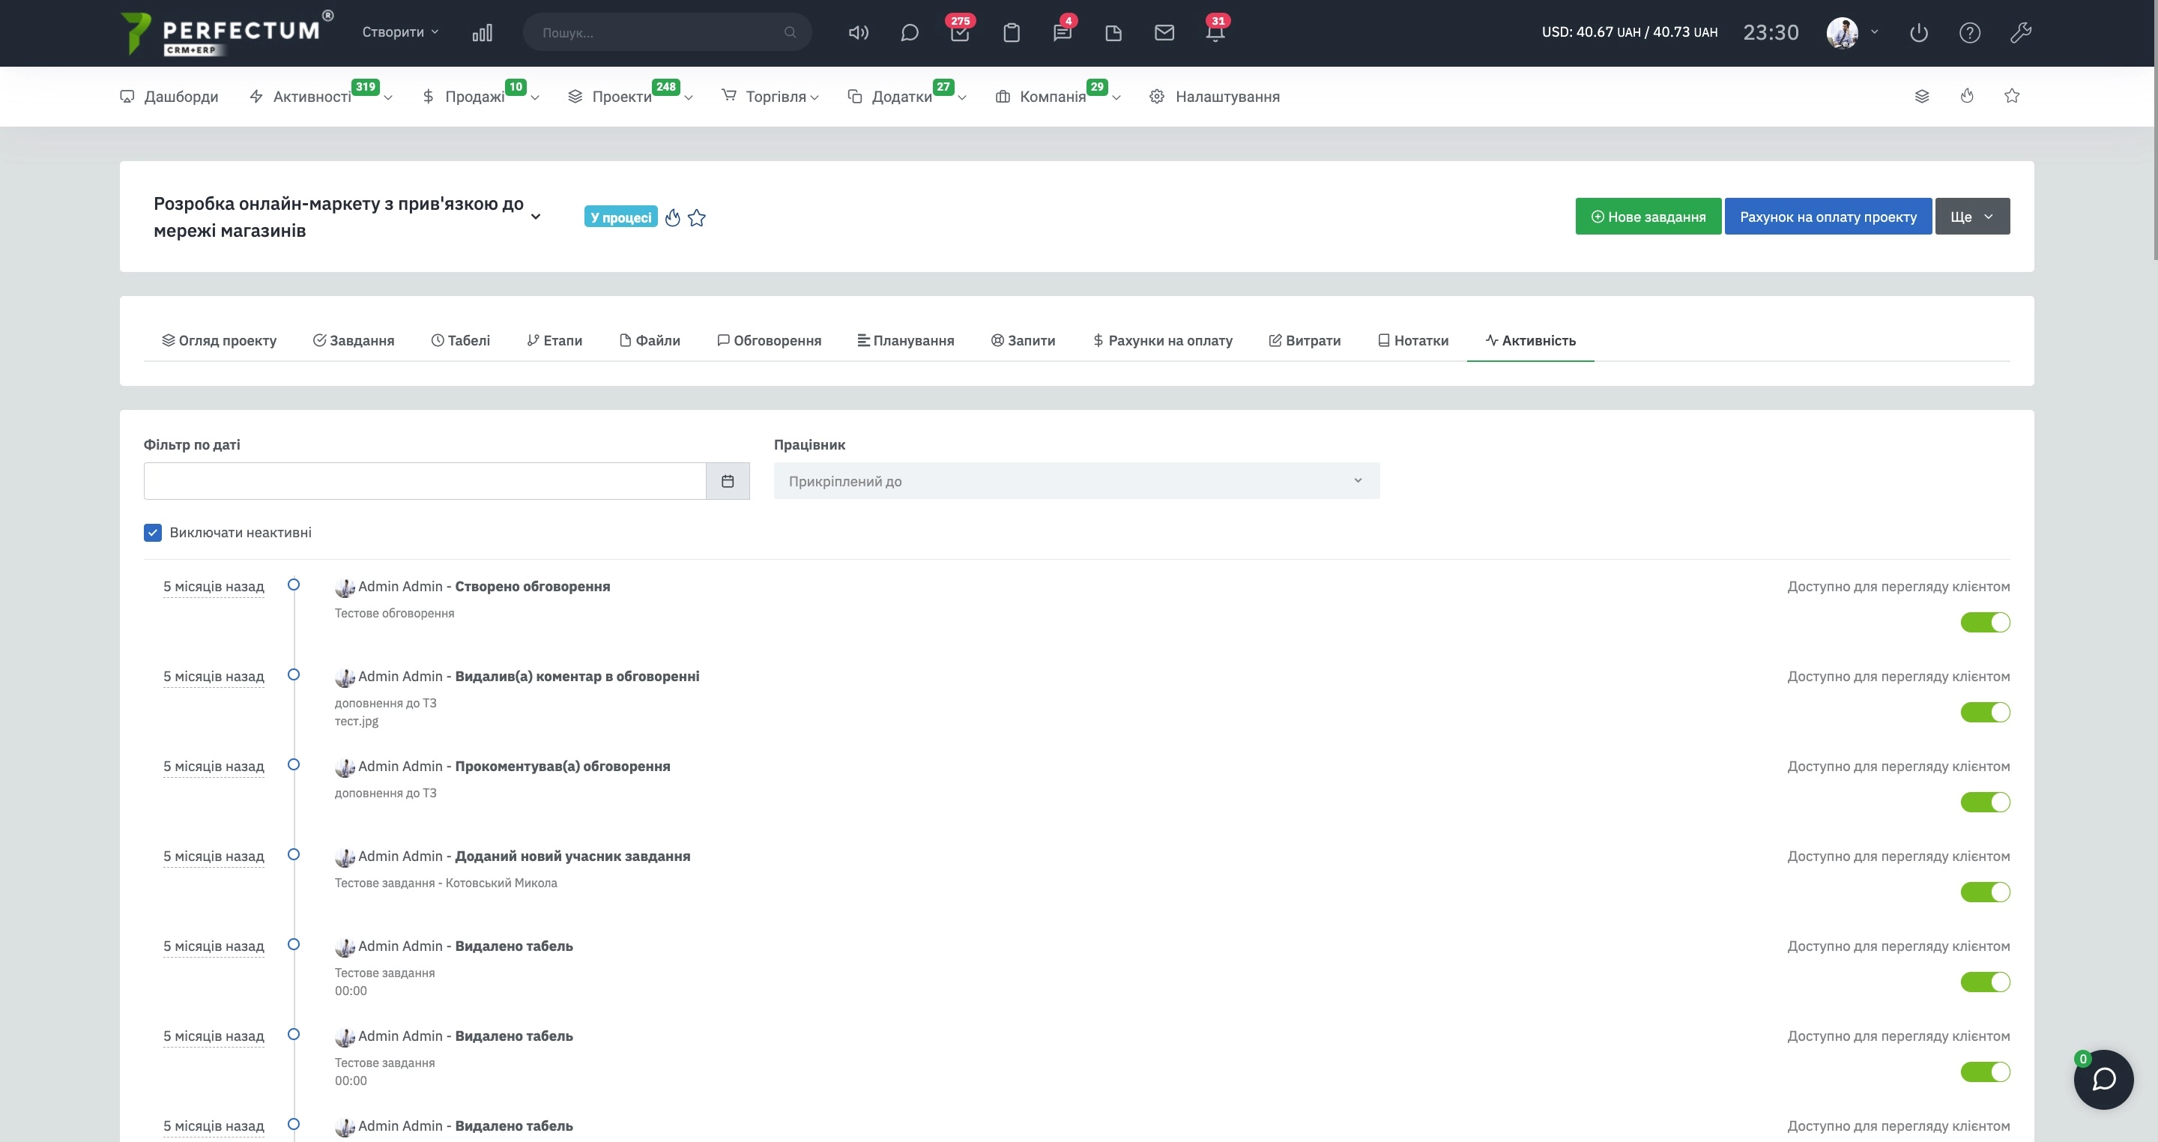Expand the user profile dropdown arrow
Screen dimensions: 2158x1142
(1875, 31)
